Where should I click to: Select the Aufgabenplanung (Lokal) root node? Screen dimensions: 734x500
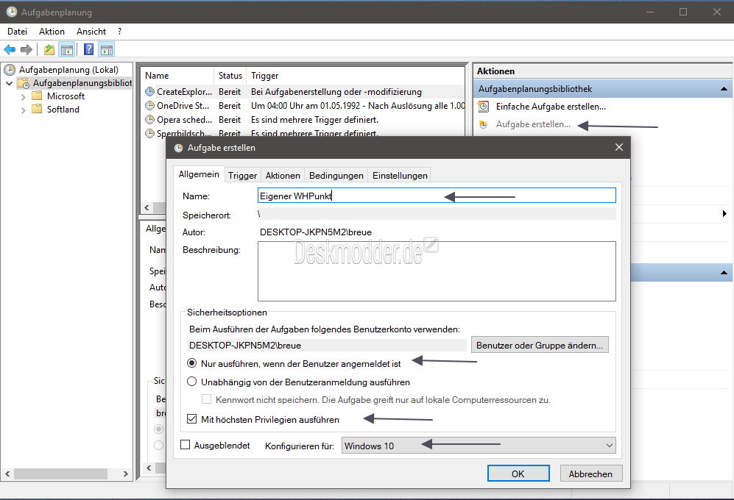click(68, 70)
